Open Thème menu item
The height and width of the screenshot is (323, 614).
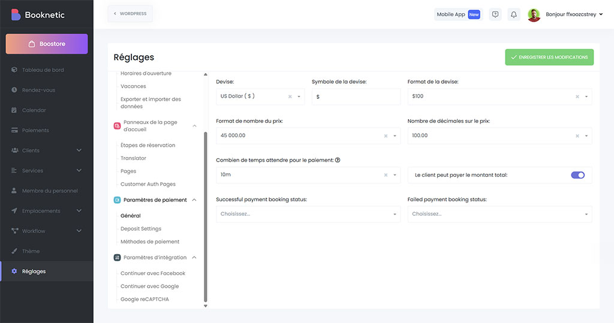[x=47, y=251]
